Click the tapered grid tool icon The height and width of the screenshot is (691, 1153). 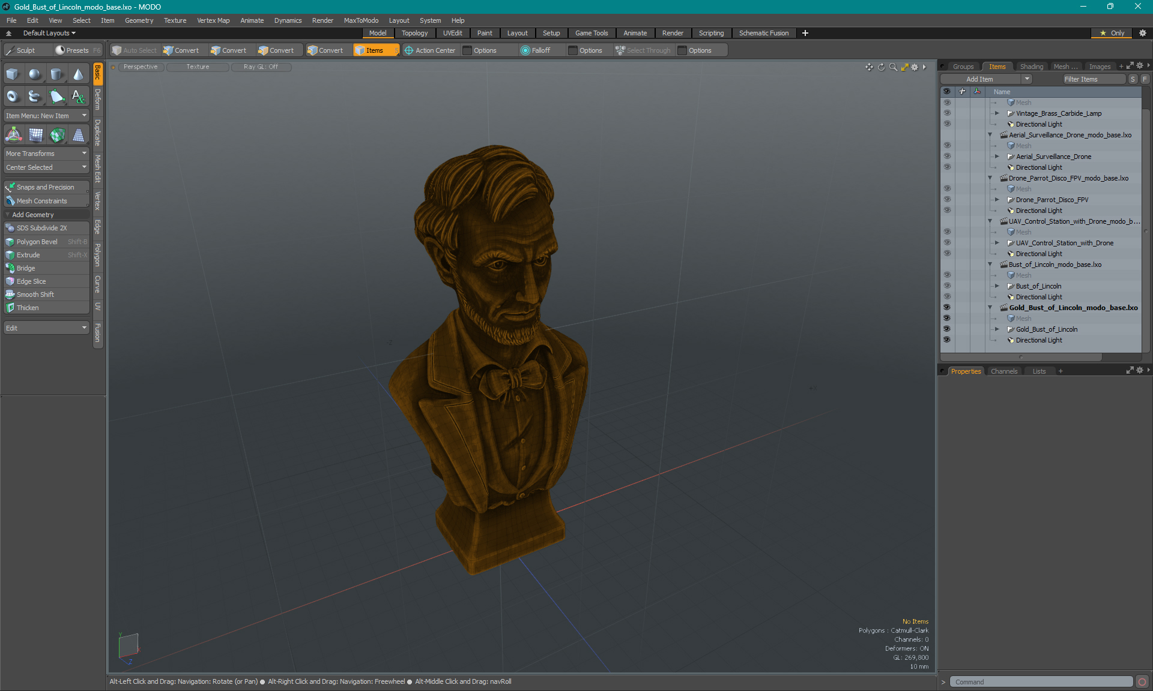[79, 135]
